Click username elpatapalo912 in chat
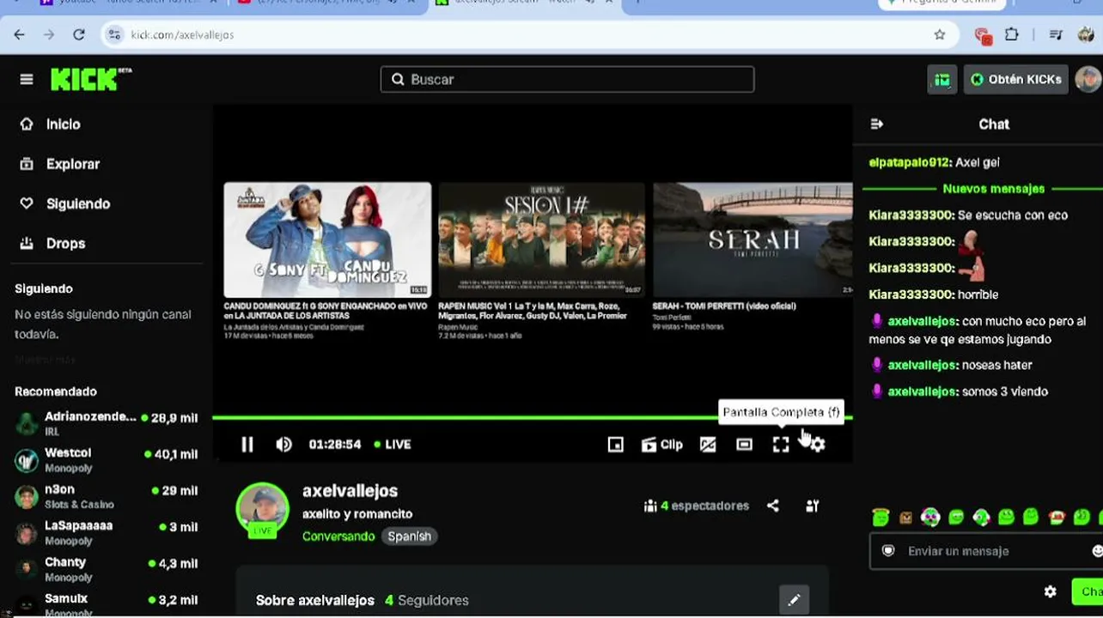This screenshot has width=1103, height=618. pos(910,162)
